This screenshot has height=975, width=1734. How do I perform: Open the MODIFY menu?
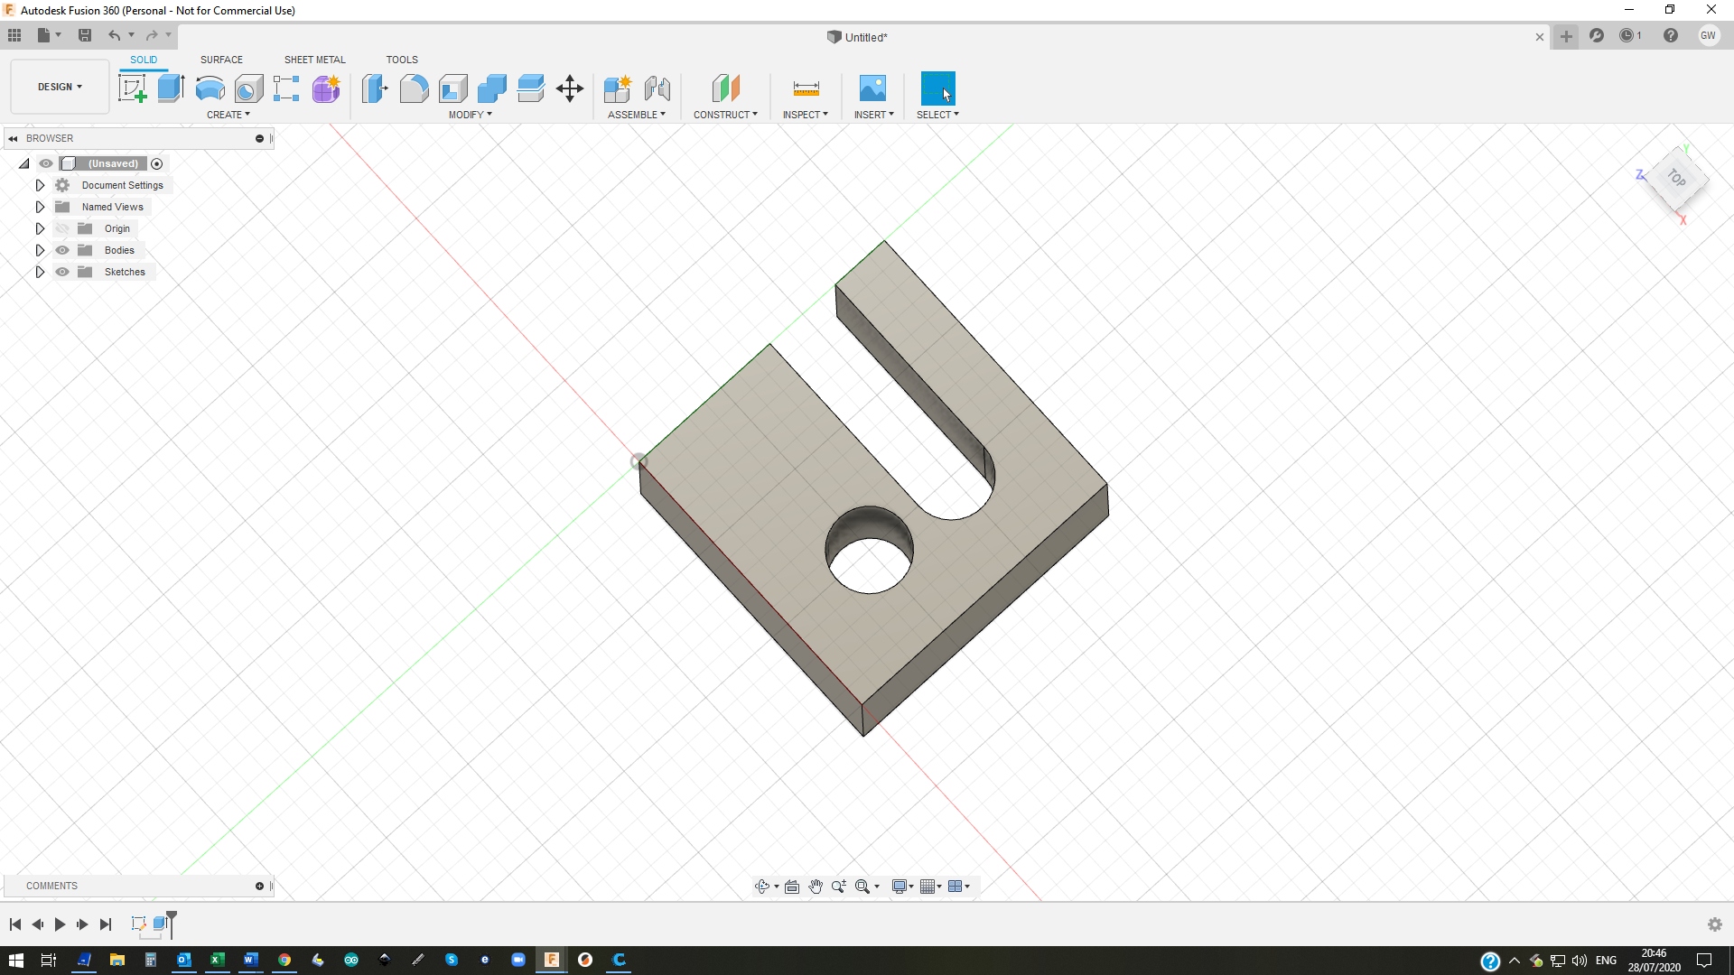pos(470,115)
